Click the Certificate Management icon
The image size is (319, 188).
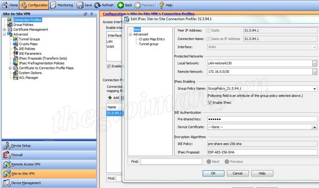tap(10, 30)
